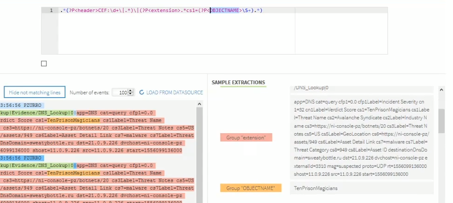Click the first highlighted TenPrisonMagicians in events
The height and width of the screenshot is (203, 453).
click(x=74, y=120)
